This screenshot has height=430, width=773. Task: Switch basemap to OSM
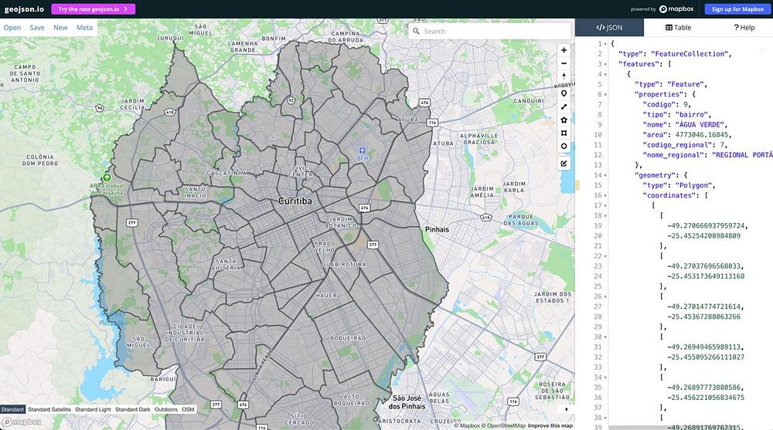coord(188,409)
